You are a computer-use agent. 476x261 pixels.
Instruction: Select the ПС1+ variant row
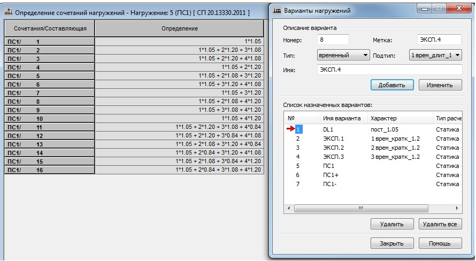330,175
